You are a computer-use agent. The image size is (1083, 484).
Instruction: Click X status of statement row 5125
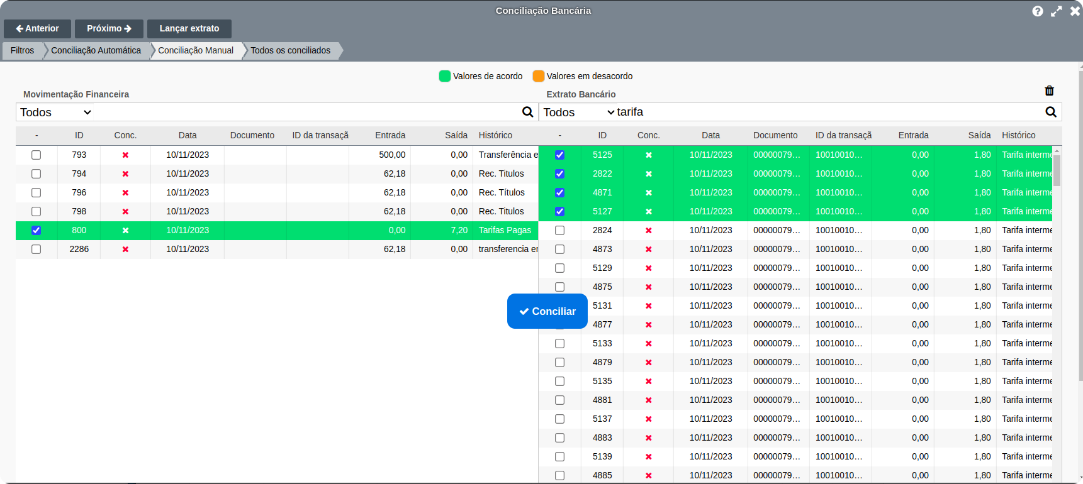[x=649, y=155]
